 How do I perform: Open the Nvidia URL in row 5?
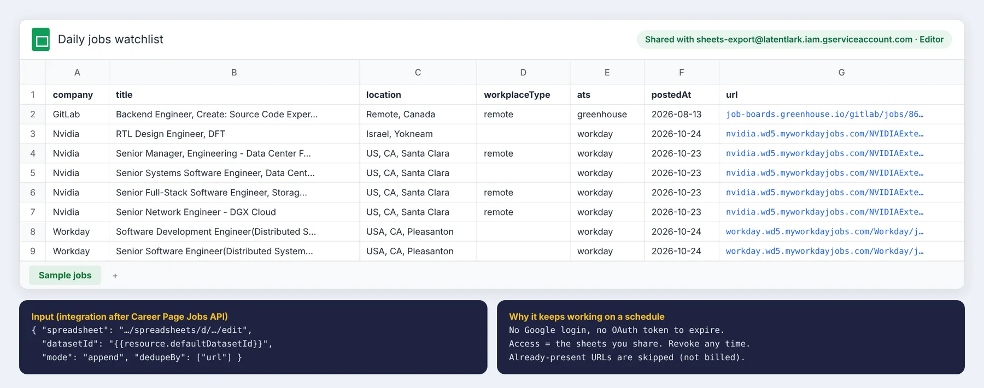[824, 173]
